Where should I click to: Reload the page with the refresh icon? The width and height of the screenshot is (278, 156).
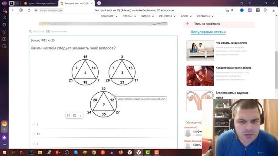coord(29,10)
